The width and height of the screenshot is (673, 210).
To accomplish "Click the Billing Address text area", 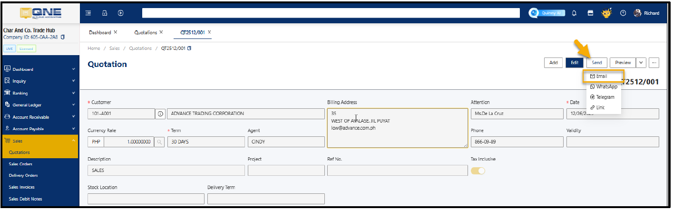I will click(397, 128).
